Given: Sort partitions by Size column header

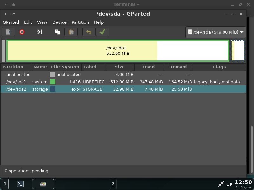Looking at the screenshot, I should (120, 67).
